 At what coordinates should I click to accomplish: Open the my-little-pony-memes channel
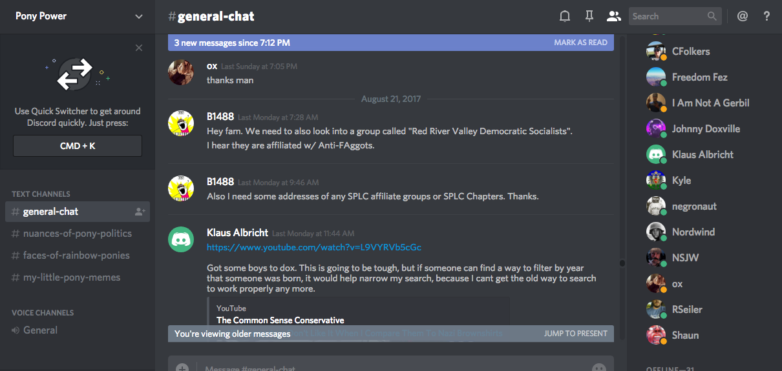click(71, 277)
